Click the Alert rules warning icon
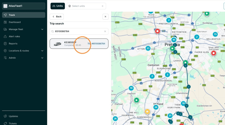 tap(5, 36)
